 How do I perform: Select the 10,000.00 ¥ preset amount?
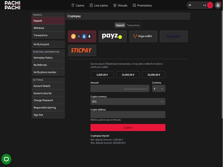click(x=128, y=75)
